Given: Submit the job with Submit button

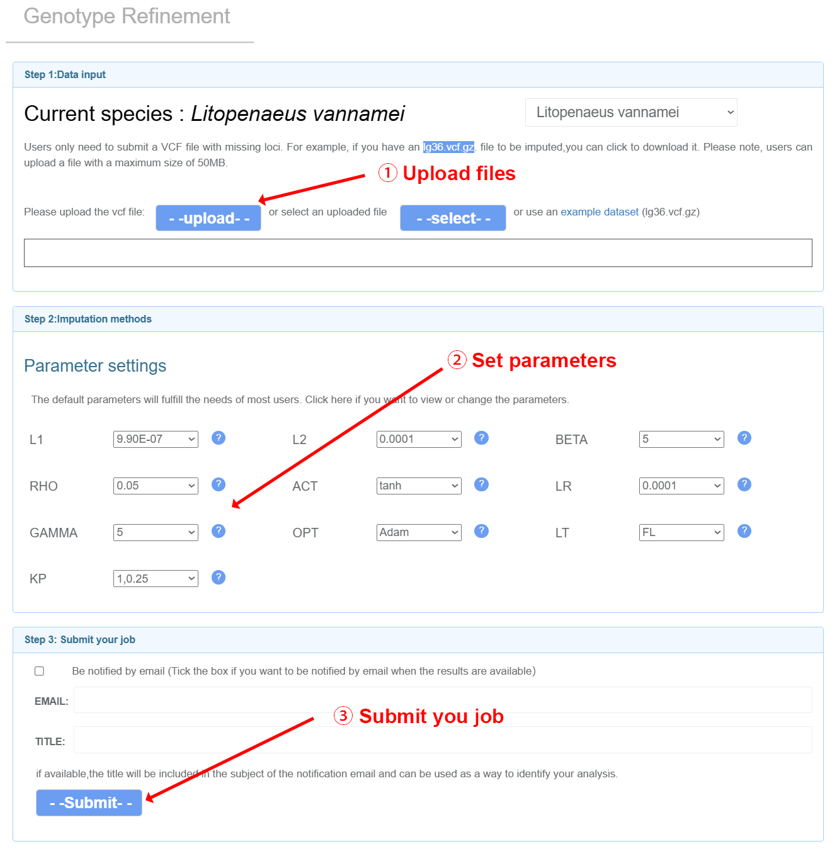Looking at the screenshot, I should point(89,802).
